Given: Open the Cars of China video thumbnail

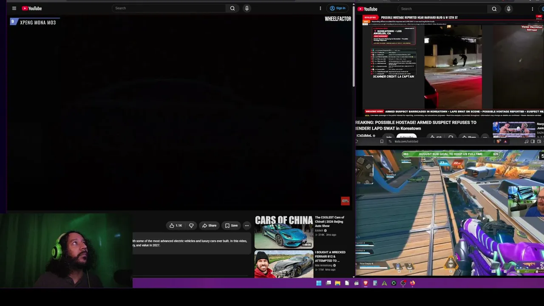Looking at the screenshot, I should 284,231.
